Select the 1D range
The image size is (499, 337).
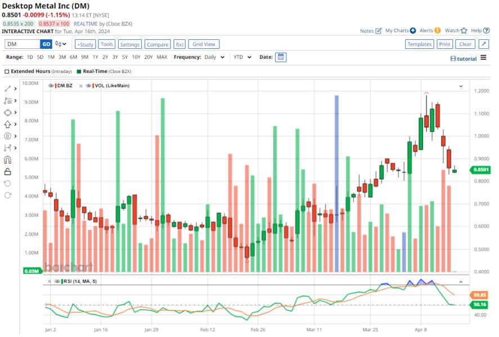[x=30, y=57]
